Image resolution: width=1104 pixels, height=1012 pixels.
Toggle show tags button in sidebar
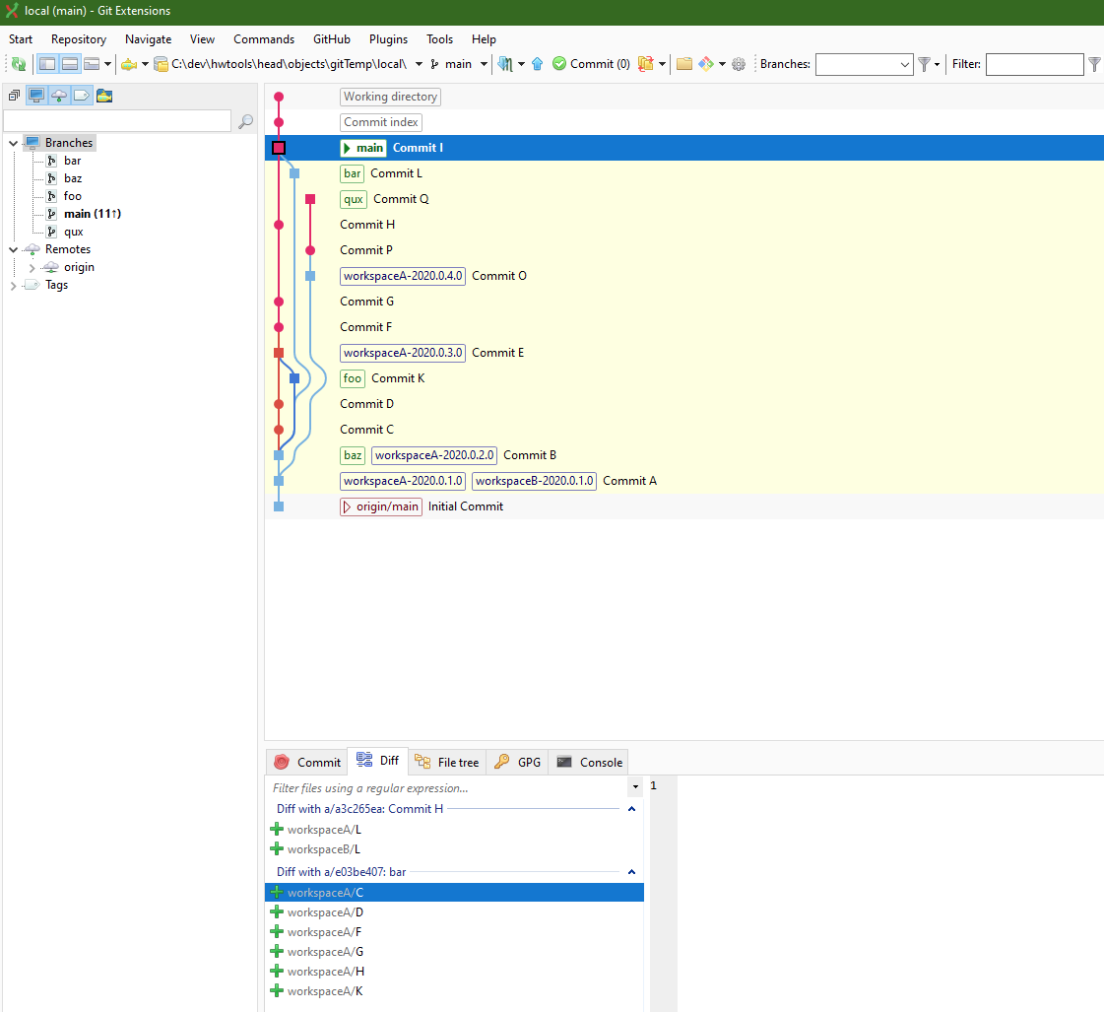coord(82,95)
